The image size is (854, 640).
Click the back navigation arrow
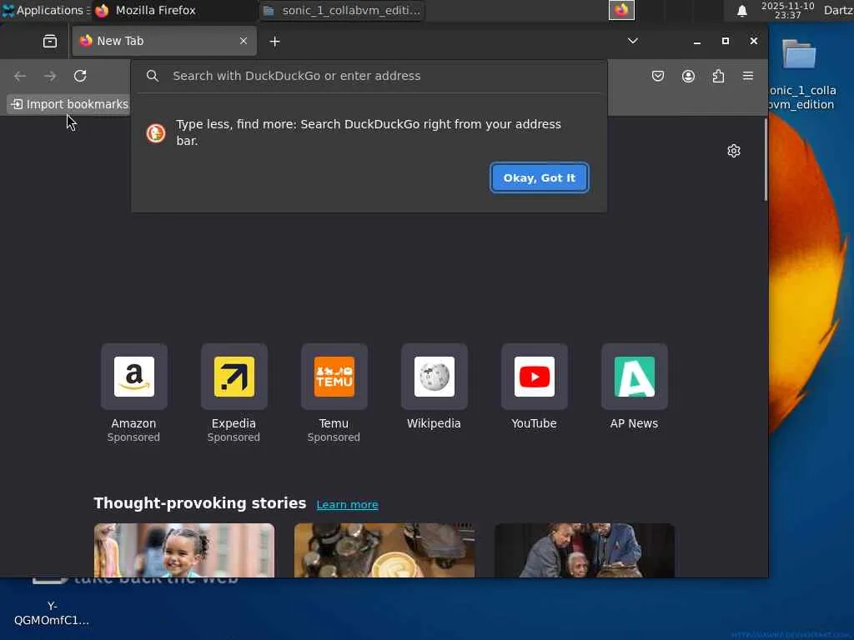20,76
